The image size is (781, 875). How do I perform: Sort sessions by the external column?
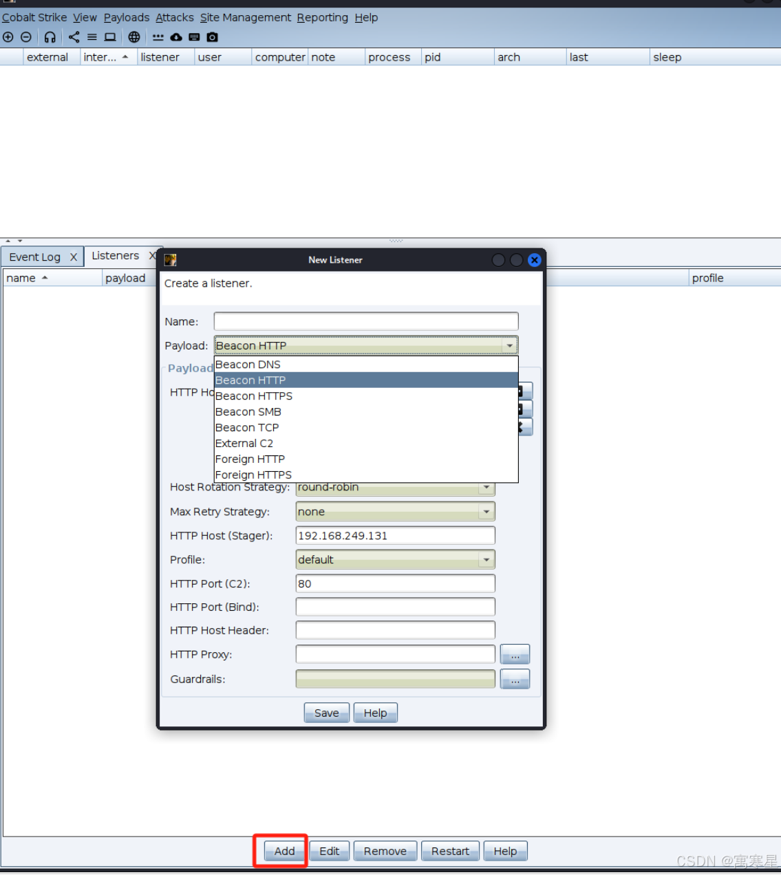coord(52,57)
